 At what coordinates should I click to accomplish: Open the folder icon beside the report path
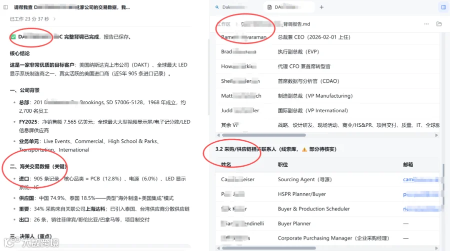click(439, 24)
